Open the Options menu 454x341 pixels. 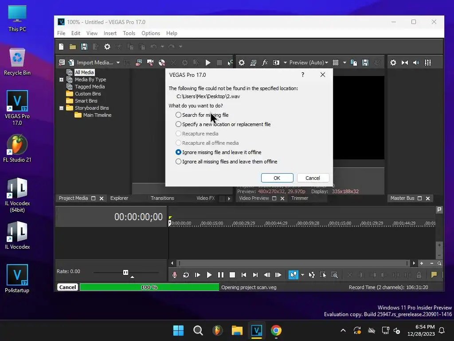[x=151, y=33]
